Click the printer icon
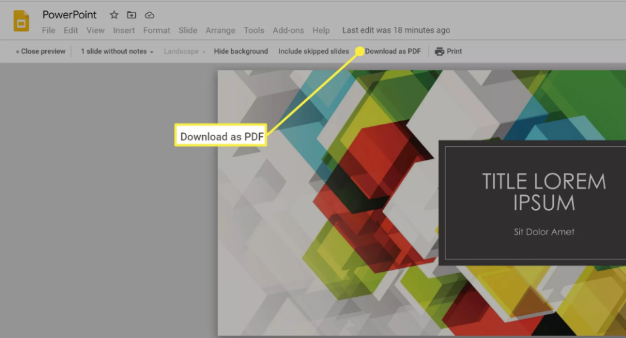 click(439, 51)
